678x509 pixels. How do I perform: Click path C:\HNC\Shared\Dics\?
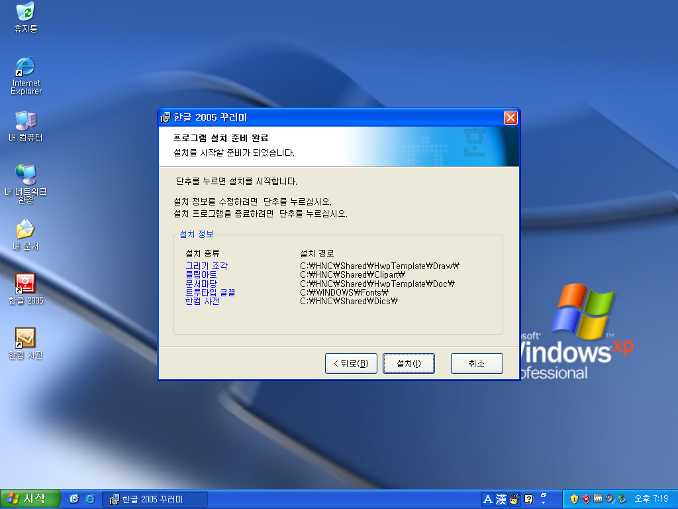coord(348,302)
